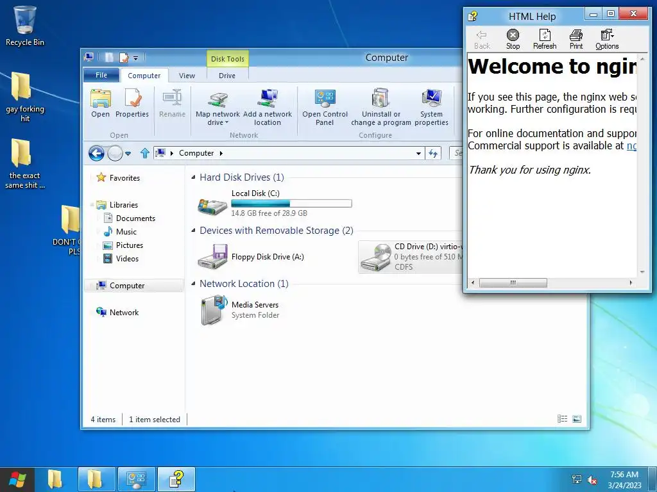Select the CD Drive (D:) icon

376,256
